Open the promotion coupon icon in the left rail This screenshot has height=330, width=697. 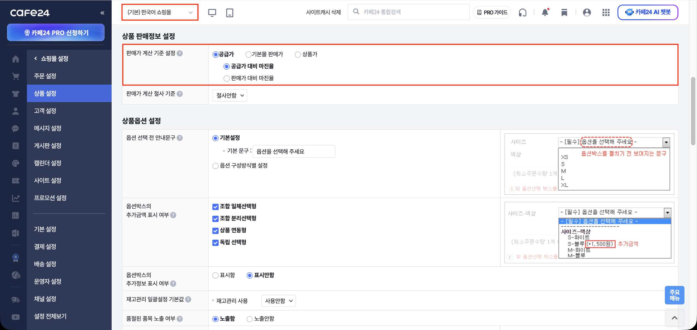[x=16, y=181]
